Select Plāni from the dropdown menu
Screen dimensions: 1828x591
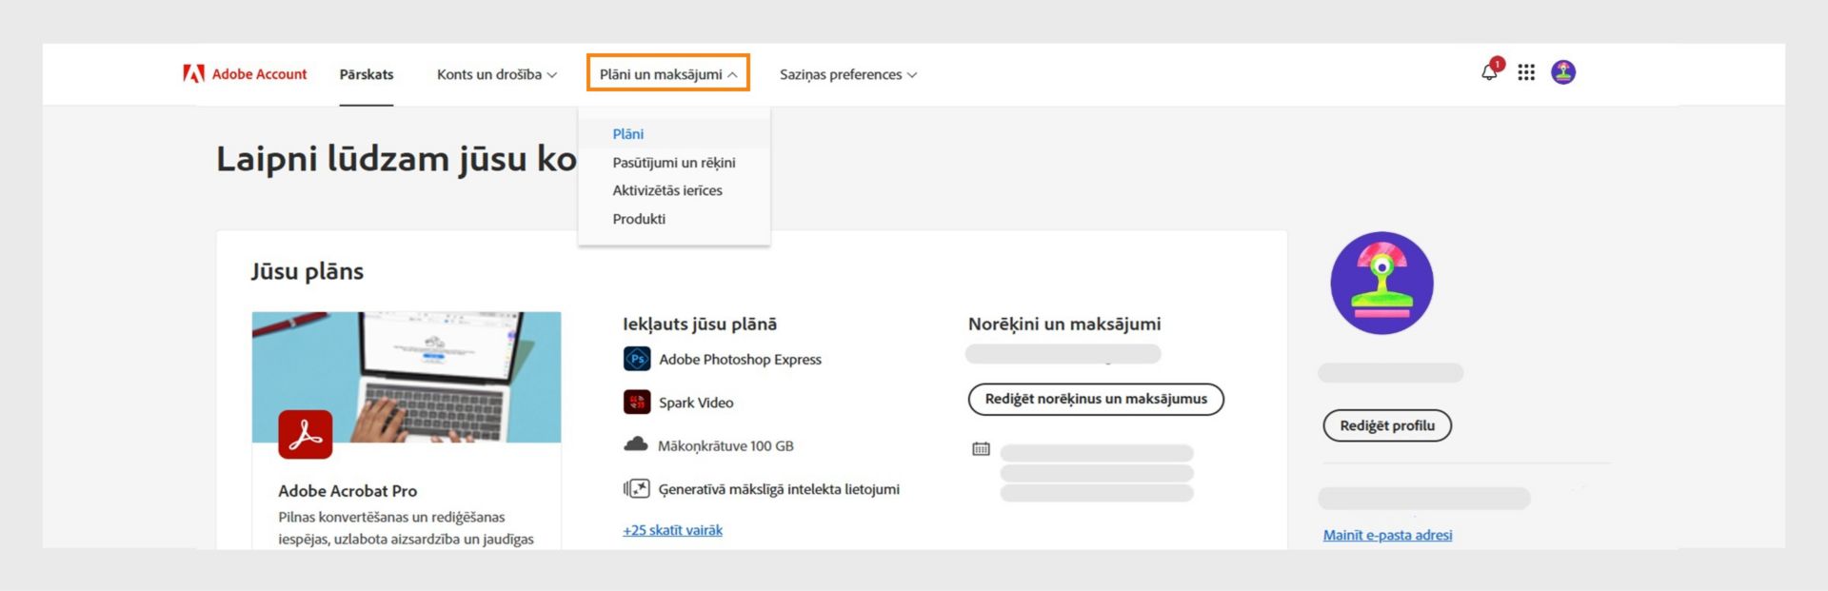click(x=628, y=134)
